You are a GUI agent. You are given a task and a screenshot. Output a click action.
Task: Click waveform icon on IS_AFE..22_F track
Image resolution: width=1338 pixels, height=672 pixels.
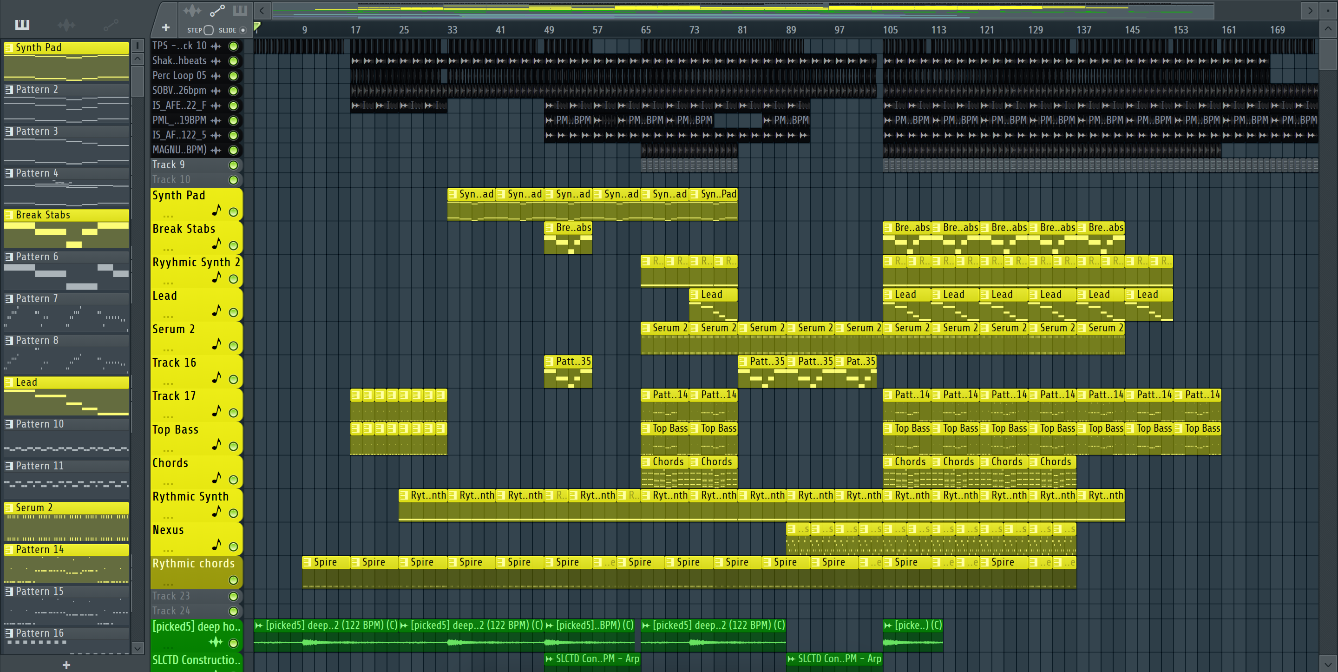216,105
